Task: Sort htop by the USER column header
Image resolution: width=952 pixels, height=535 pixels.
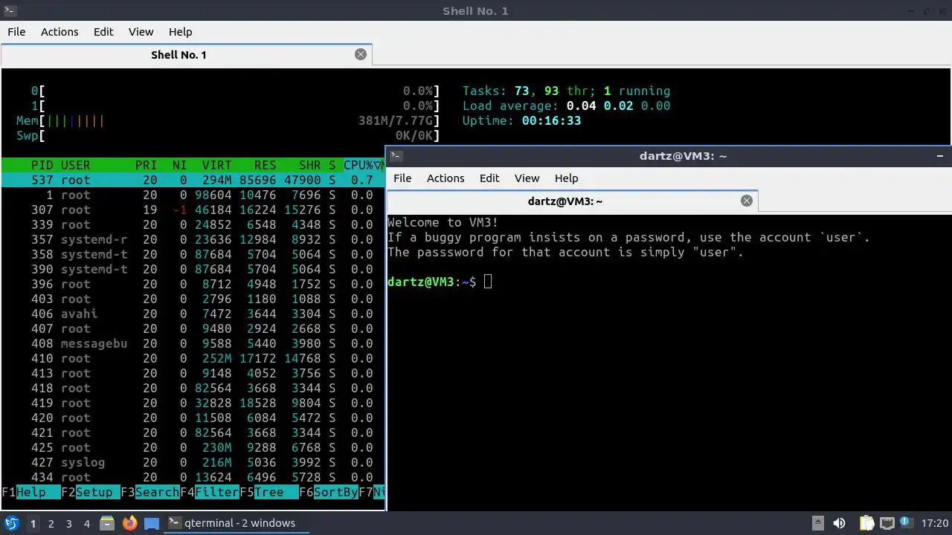Action: pos(76,165)
